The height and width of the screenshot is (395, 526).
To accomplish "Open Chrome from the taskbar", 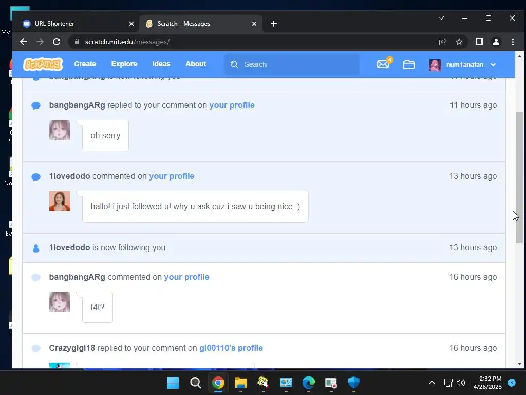I will tap(218, 383).
